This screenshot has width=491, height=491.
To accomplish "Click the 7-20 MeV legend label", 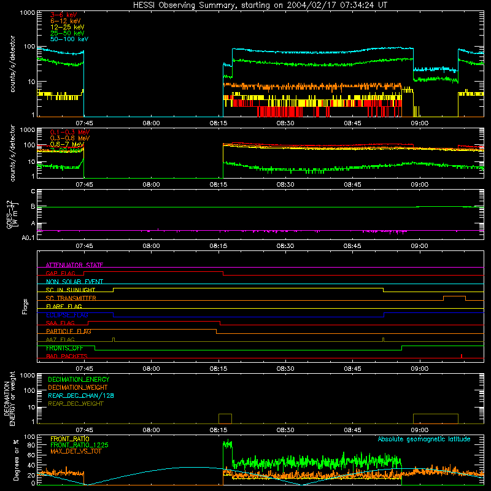I will coord(66,150).
